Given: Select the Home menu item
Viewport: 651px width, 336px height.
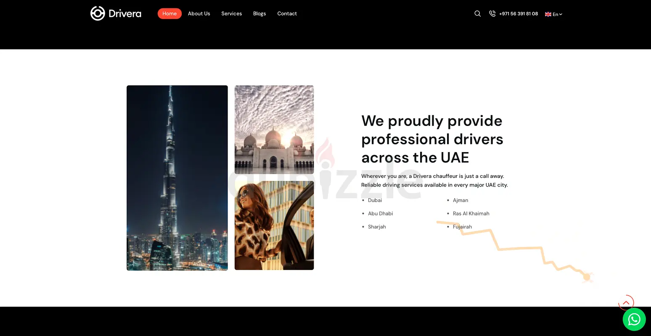Looking at the screenshot, I should 169,14.
